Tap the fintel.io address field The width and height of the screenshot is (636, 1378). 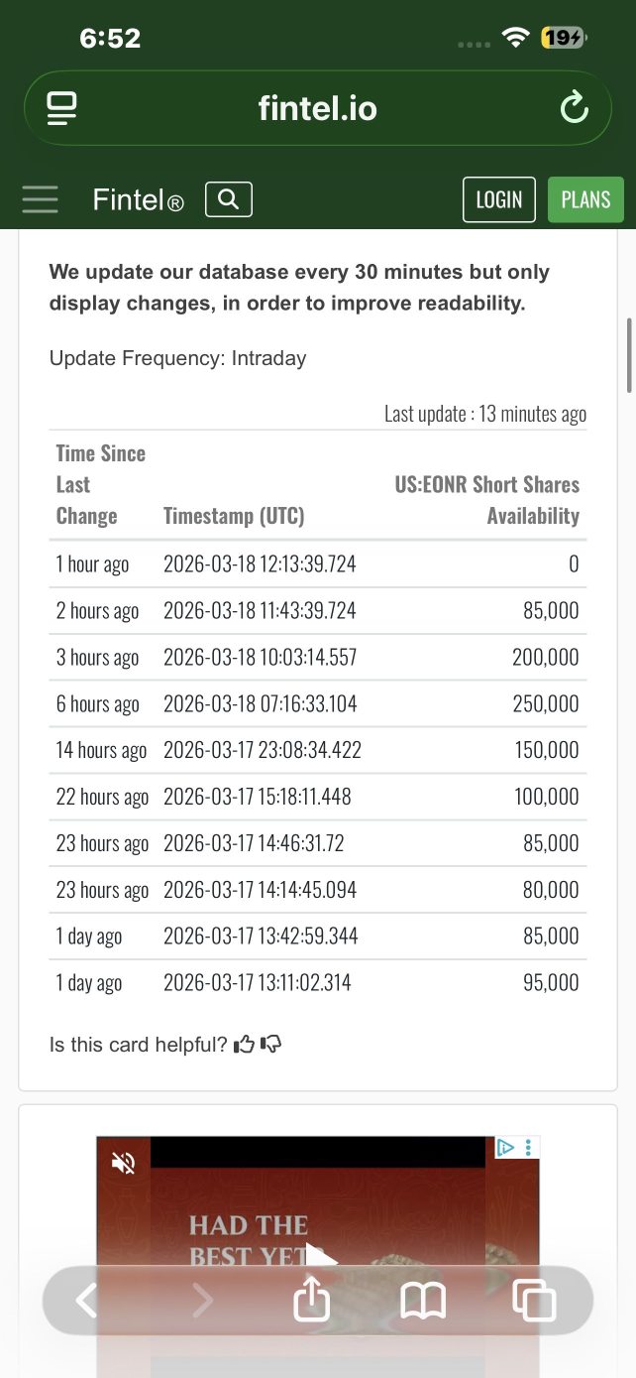tap(318, 108)
